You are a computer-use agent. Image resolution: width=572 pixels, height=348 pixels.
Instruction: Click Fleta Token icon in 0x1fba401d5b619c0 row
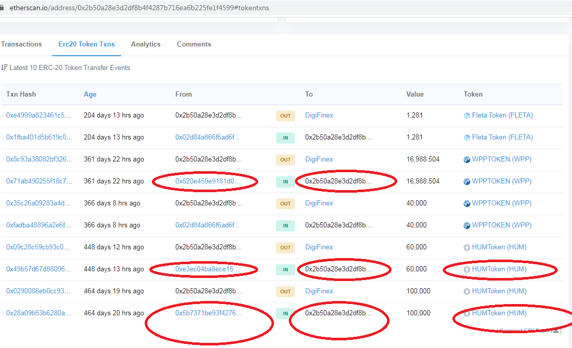[x=467, y=137]
